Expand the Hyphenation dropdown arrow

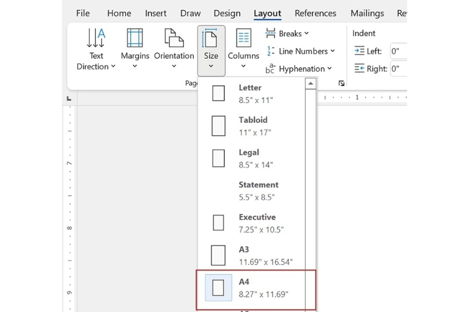[x=329, y=69]
